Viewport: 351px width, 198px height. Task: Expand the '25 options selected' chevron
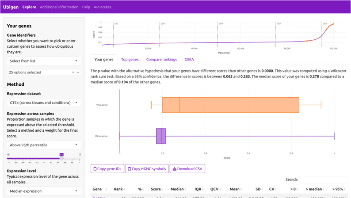78,72
